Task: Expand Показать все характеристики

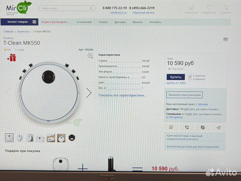Action: (x=122, y=96)
